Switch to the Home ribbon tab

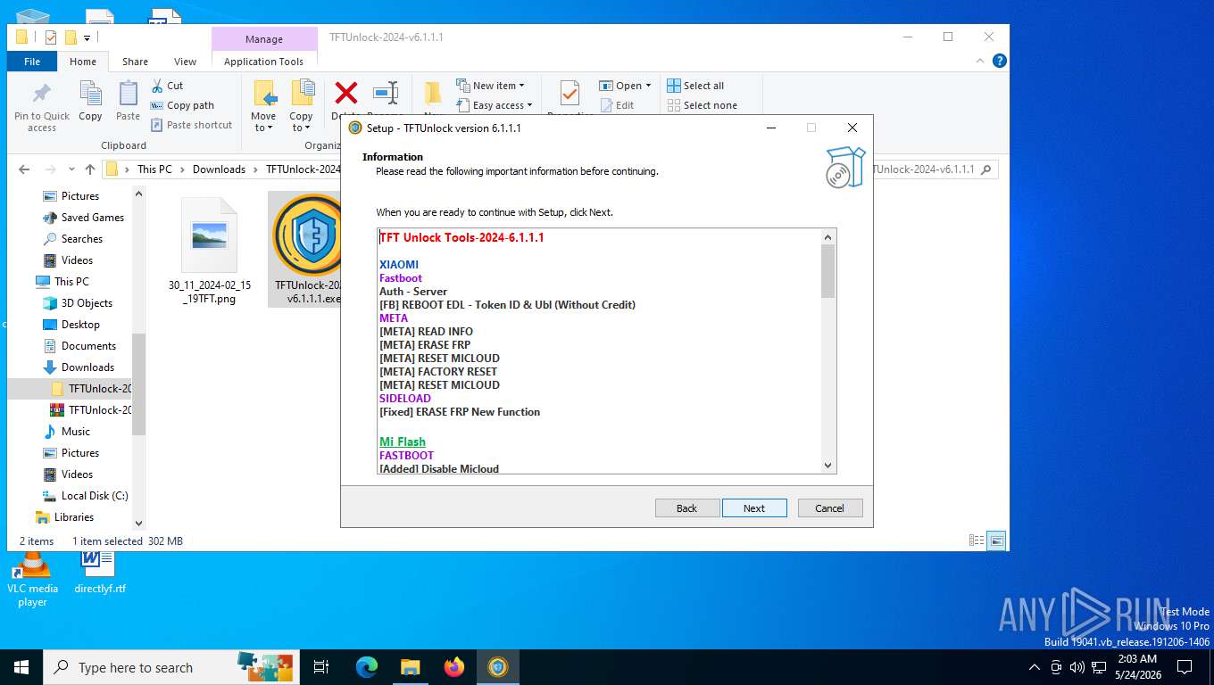click(83, 62)
